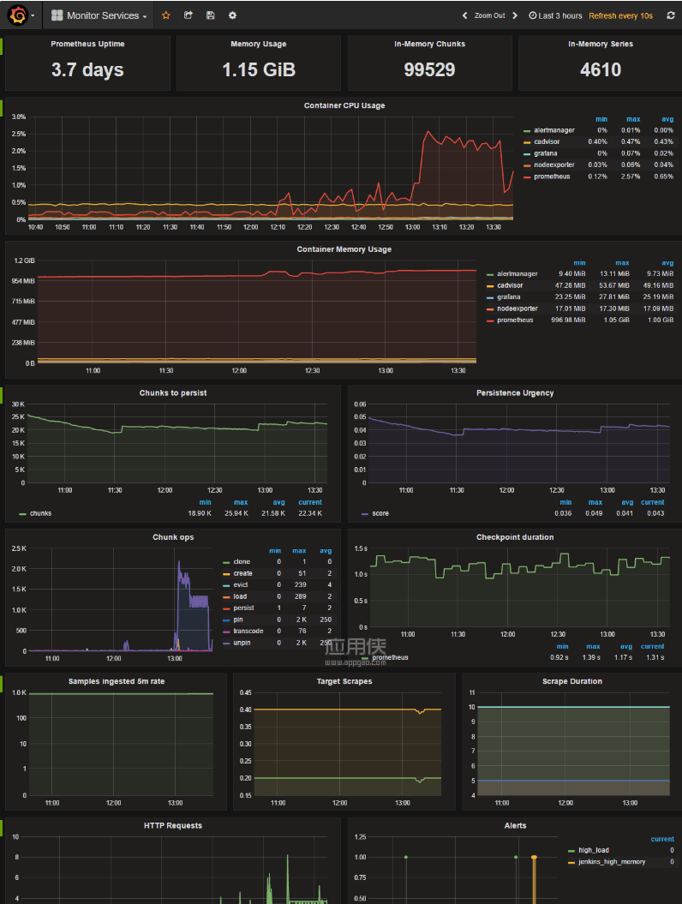Open Prometheus Uptime panel title menu
682x904 pixels.
[87, 44]
